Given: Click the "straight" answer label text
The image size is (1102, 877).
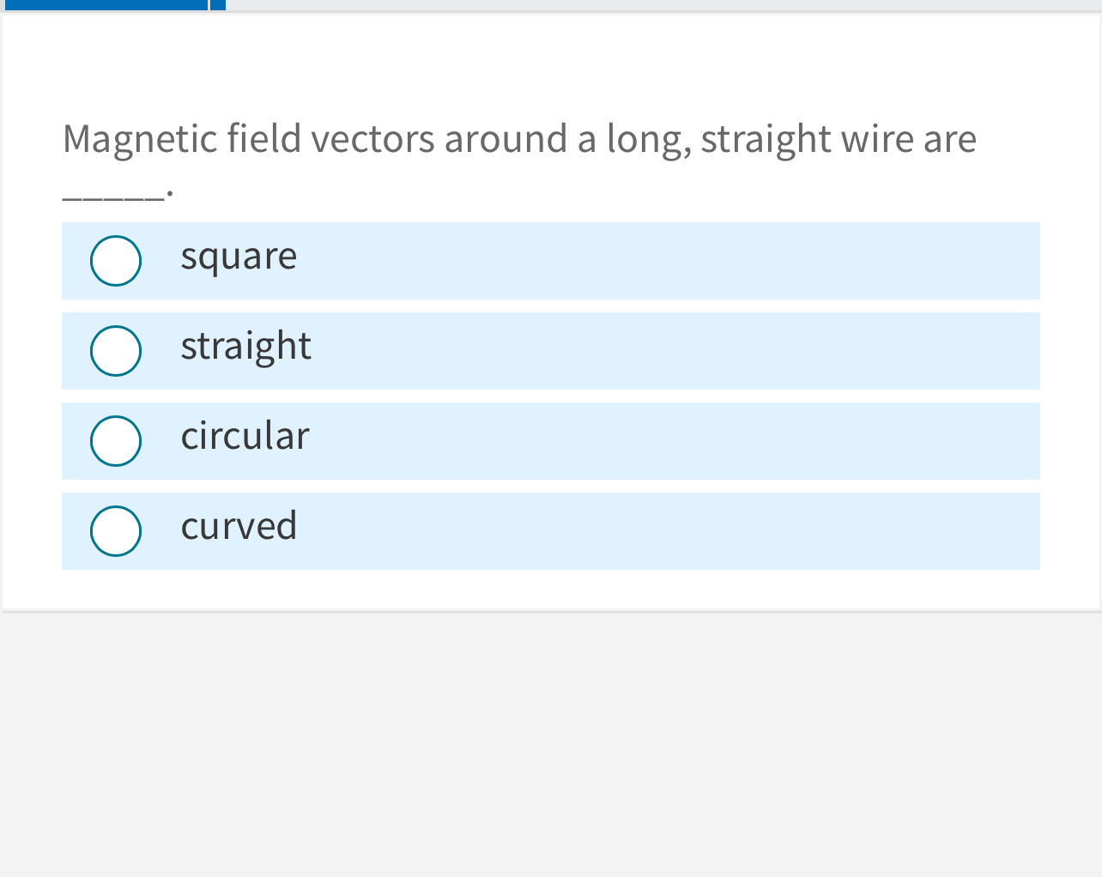Looking at the screenshot, I should click(x=245, y=347).
